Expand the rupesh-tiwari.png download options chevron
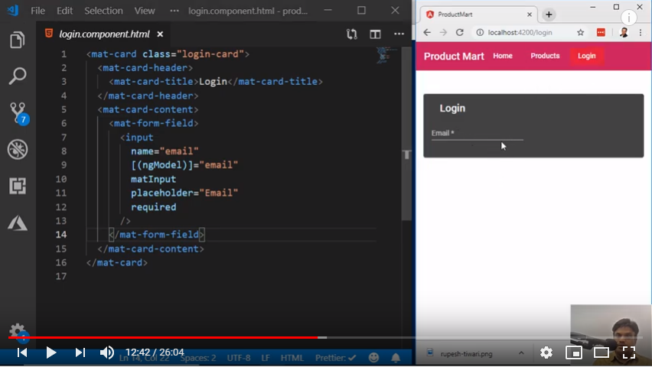This screenshot has width=652, height=367. coord(521,353)
